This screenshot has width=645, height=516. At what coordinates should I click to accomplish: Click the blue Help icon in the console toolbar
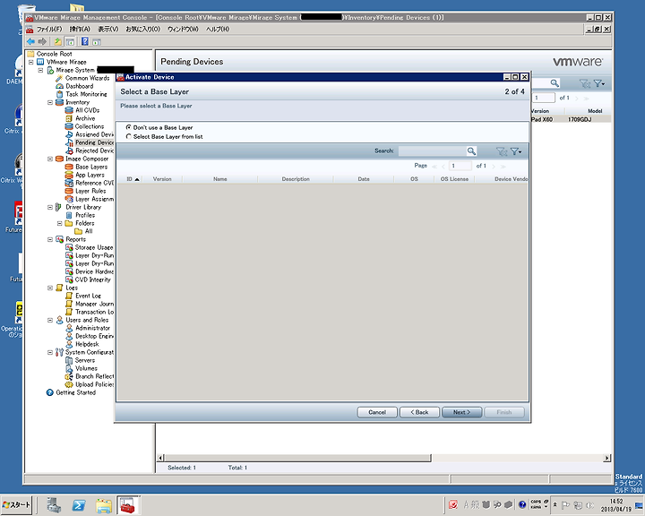tap(85, 41)
